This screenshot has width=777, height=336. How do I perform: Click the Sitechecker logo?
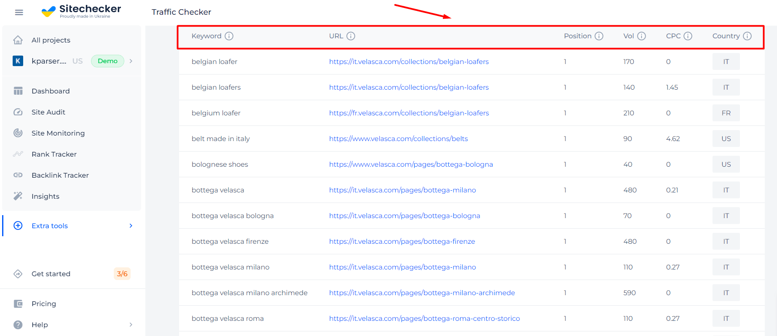coord(81,11)
